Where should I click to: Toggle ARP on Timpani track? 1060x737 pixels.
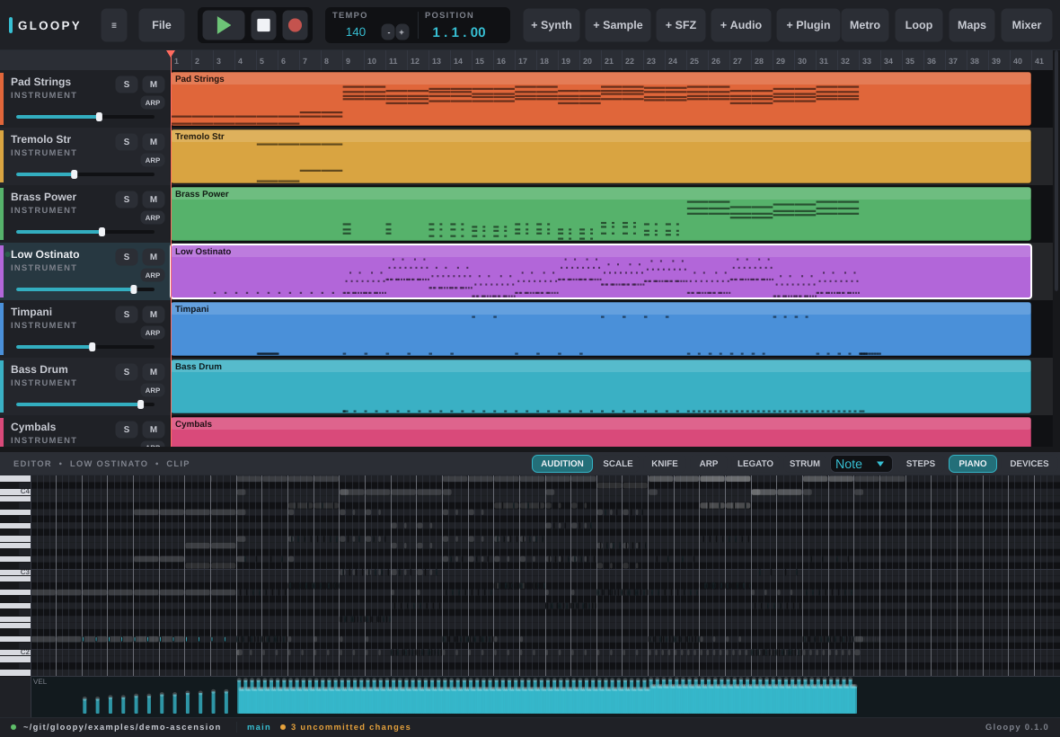[153, 333]
